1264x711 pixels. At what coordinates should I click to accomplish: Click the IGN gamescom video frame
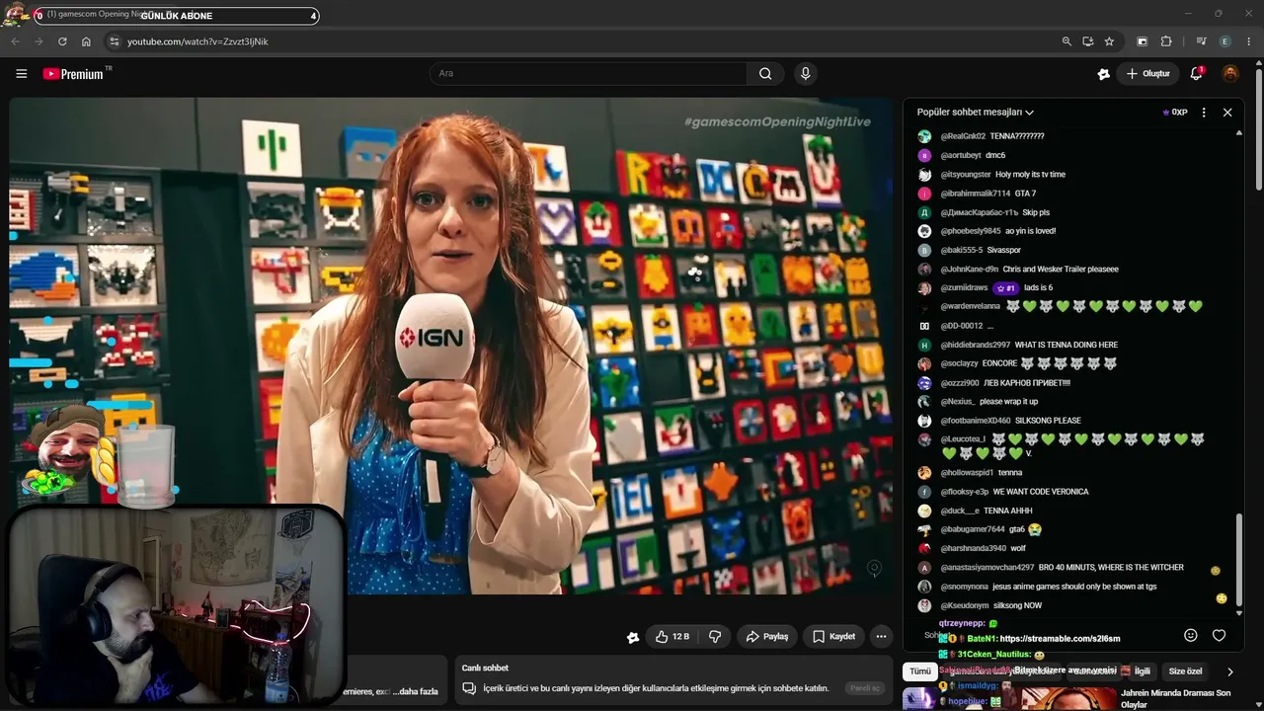tap(450, 346)
